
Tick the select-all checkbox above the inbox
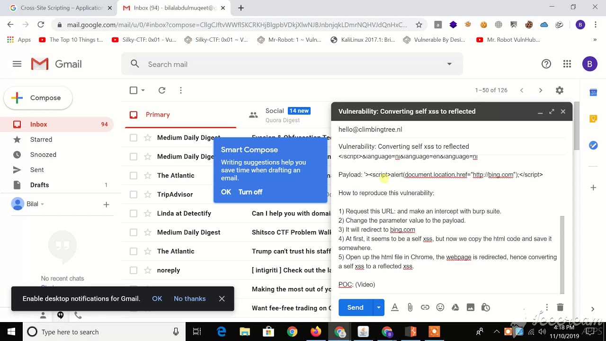(x=134, y=90)
